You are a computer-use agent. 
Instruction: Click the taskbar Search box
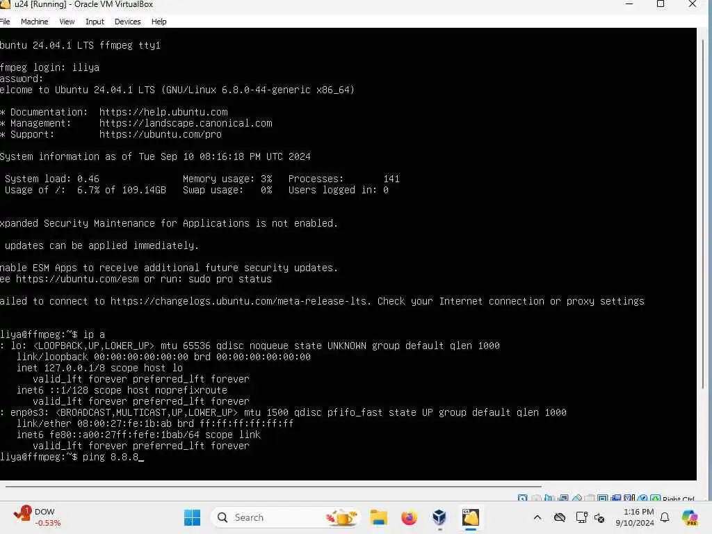tap(286, 517)
